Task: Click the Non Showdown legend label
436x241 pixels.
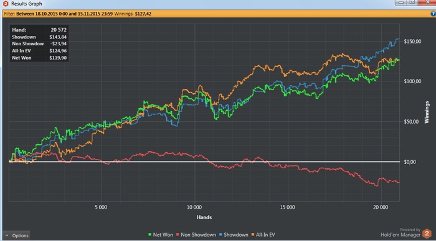Action: [x=198, y=235]
